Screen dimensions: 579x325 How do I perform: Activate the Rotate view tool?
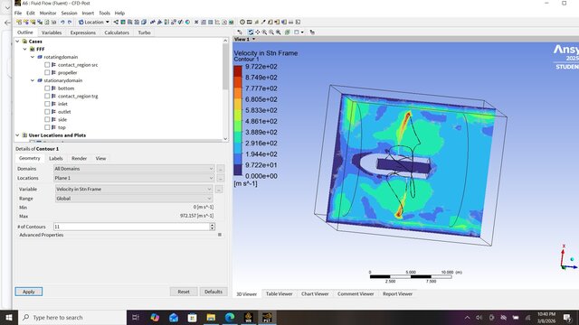(251, 32)
